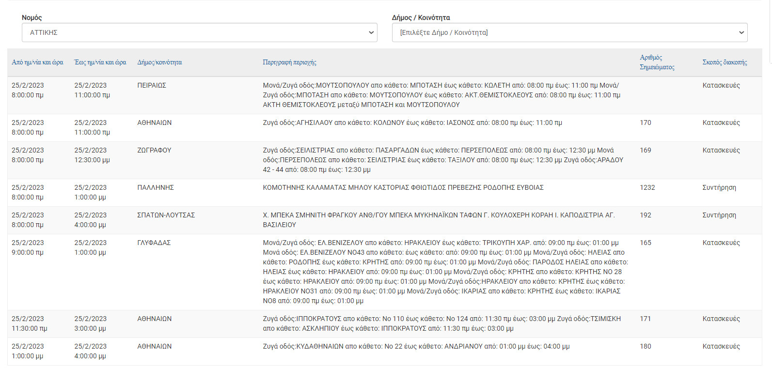The width and height of the screenshot is (772, 383).
Task: Click end time 12:30:00 μμ in ΖΩΓΡΑΦΟΥ row
Action: pyautogui.click(x=92, y=160)
